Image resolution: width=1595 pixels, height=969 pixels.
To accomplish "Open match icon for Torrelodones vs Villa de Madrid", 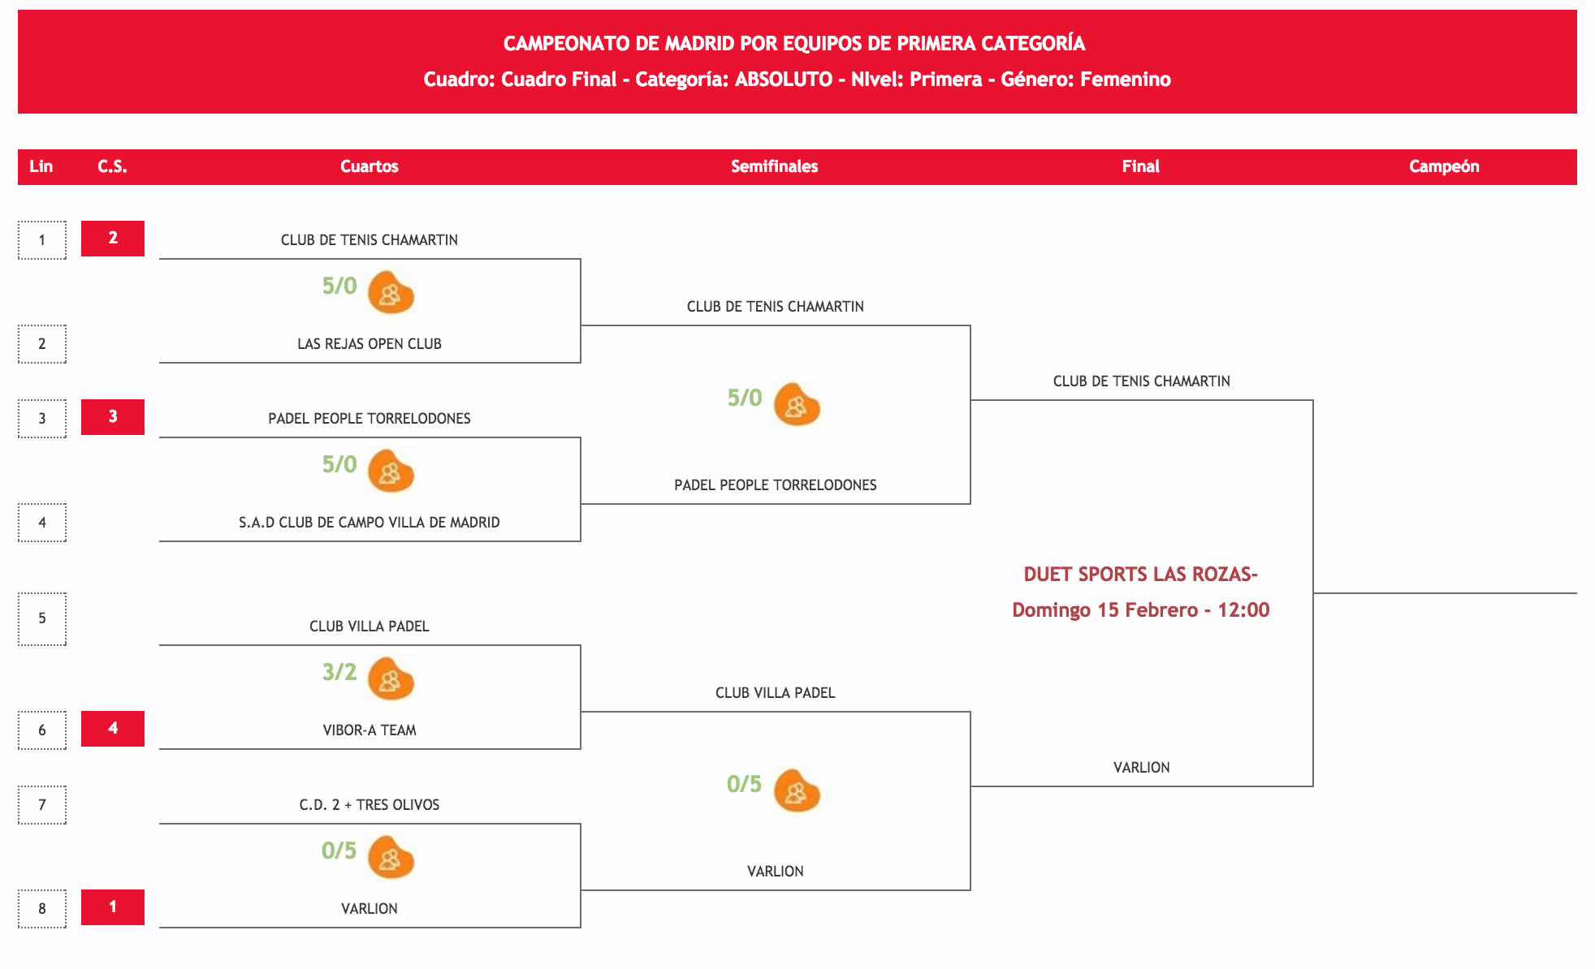I will coord(391,470).
